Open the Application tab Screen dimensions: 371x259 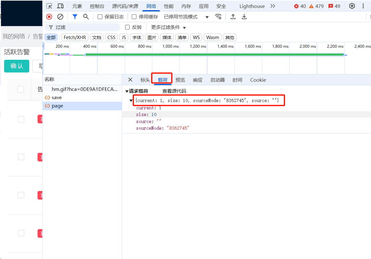click(204, 6)
